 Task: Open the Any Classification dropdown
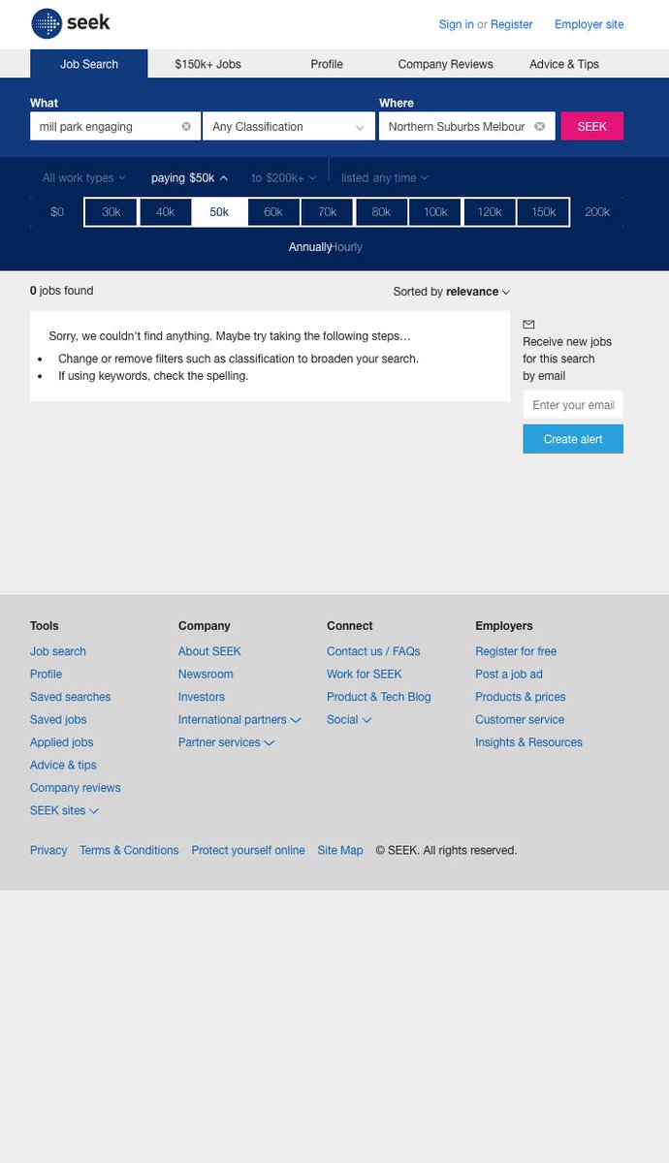[x=289, y=126]
